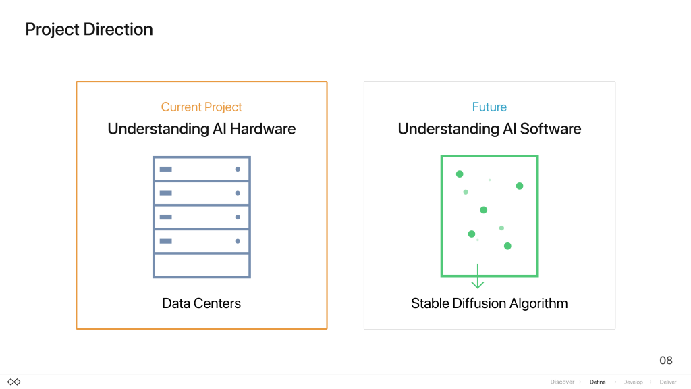Click the Current Project orange label
The height and width of the screenshot is (389, 691).
tap(201, 107)
